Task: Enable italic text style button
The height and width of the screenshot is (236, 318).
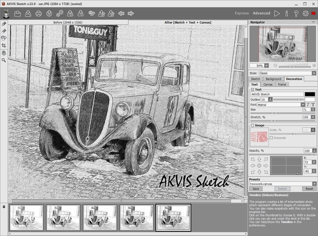Action: (308, 105)
